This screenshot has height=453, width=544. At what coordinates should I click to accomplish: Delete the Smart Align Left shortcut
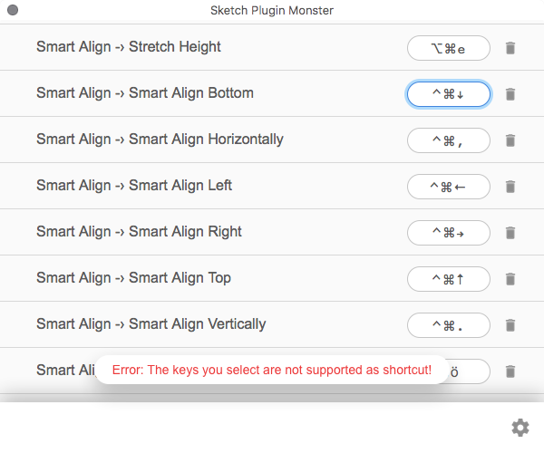510,187
